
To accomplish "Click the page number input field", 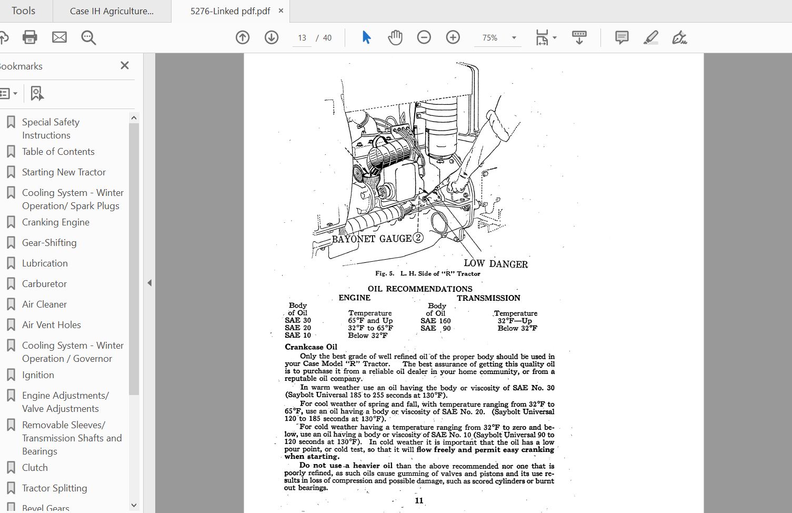I will coord(302,38).
